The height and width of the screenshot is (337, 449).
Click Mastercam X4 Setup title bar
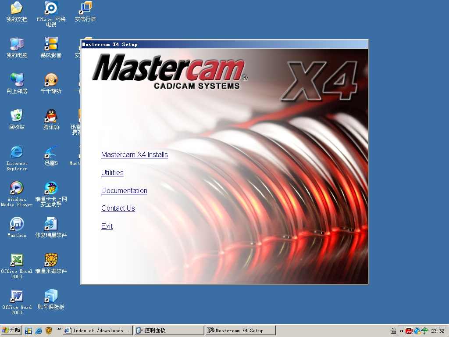coord(224,44)
